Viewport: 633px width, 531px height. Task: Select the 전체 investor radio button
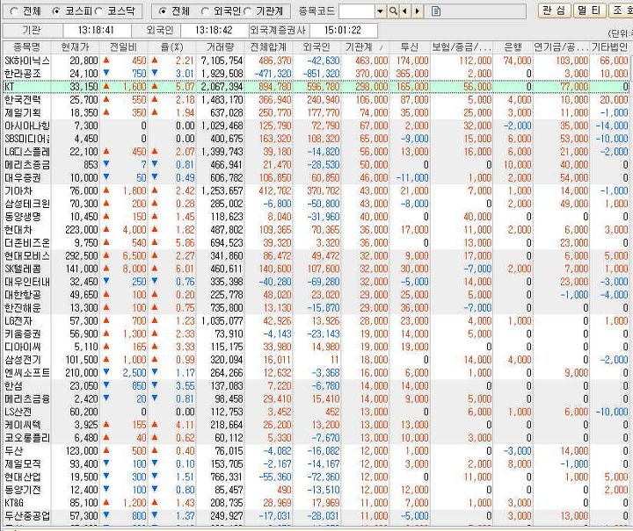point(163,11)
